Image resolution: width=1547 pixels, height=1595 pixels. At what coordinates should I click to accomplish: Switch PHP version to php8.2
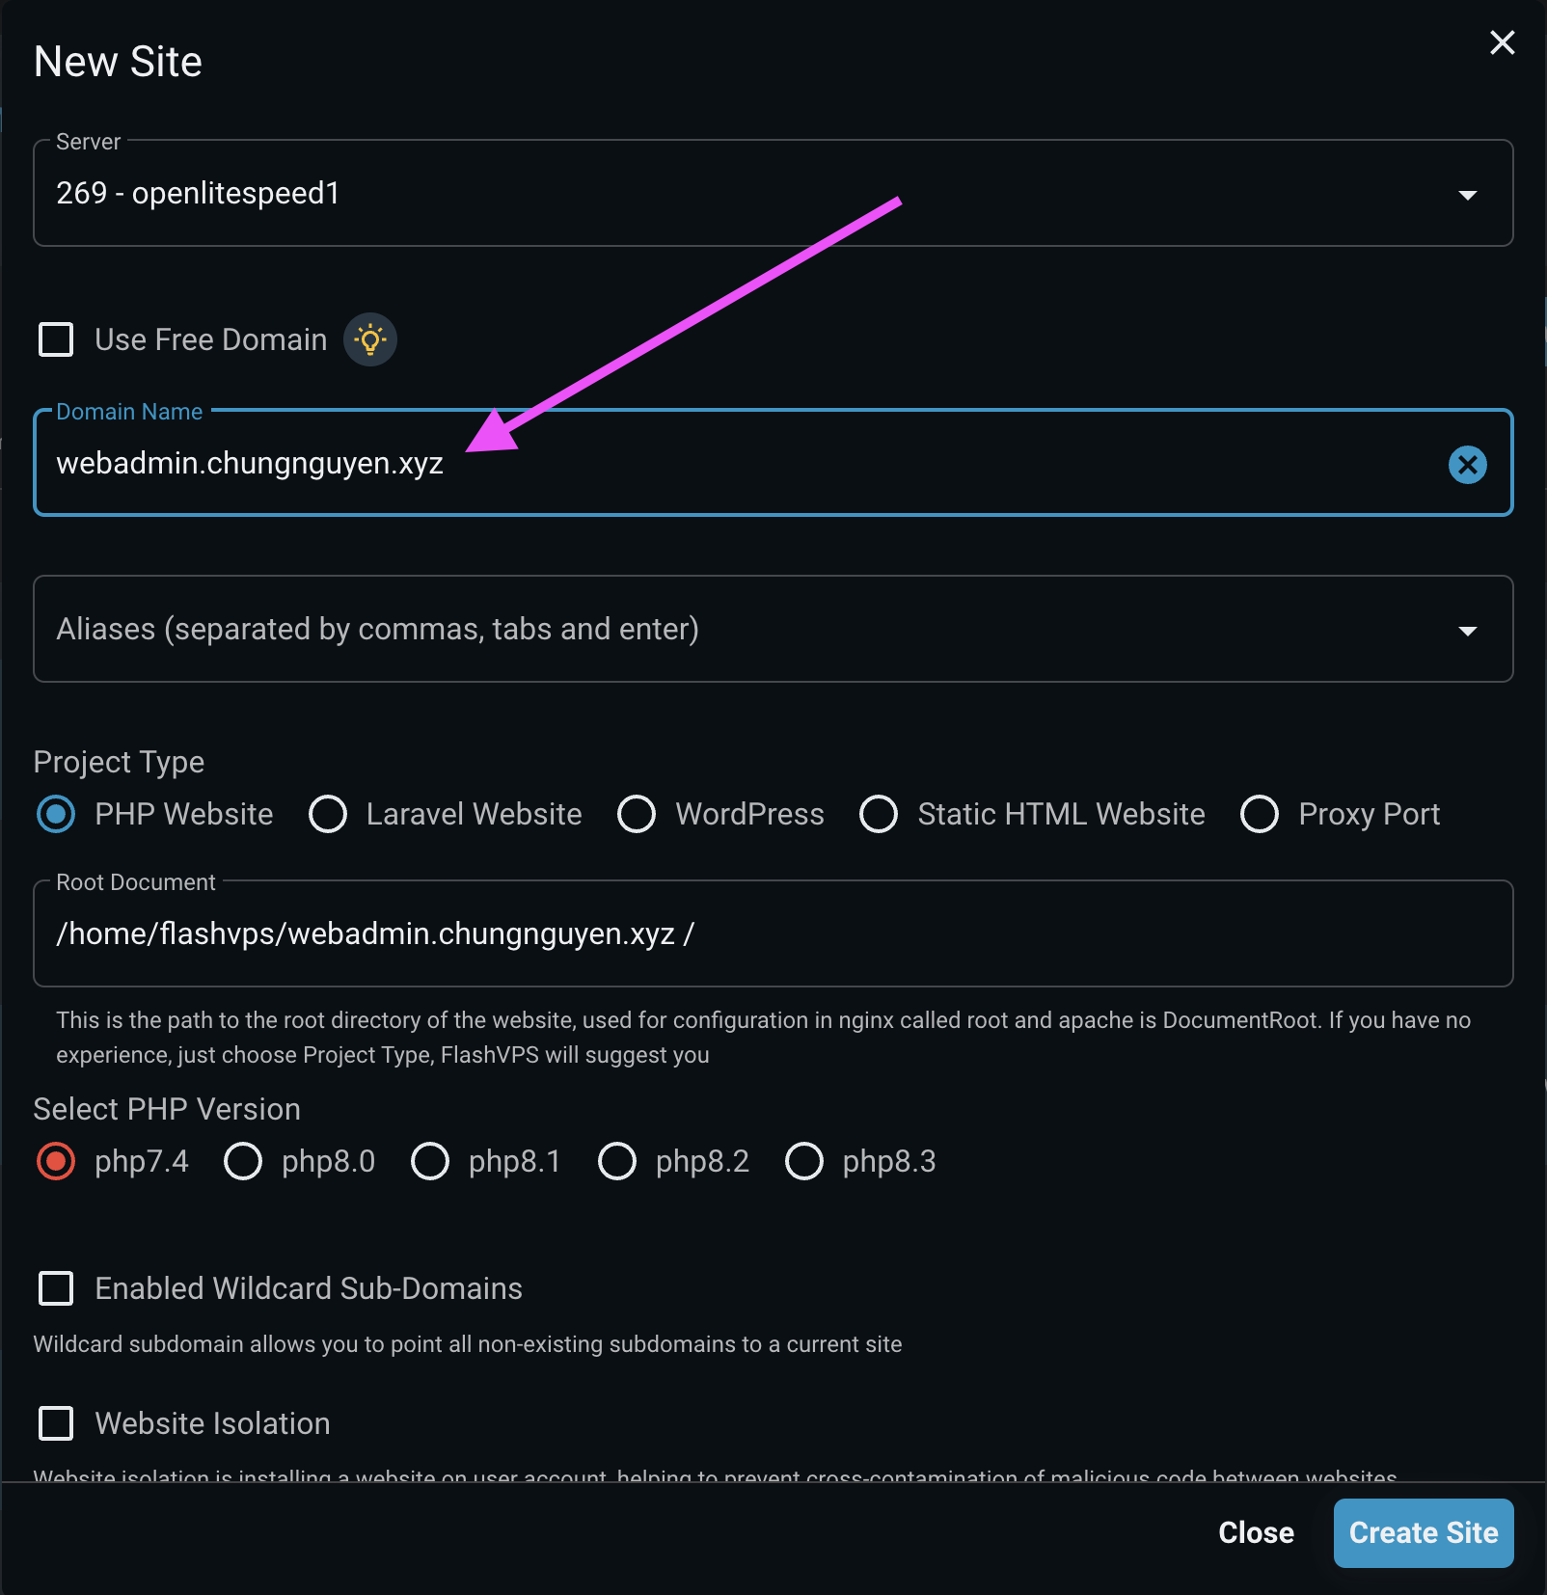pyautogui.click(x=617, y=1161)
